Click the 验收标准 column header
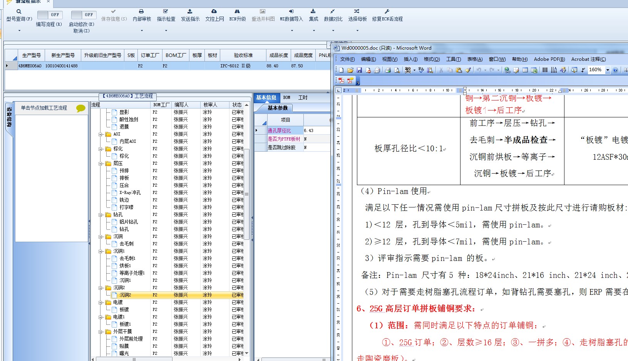Viewport: 628px width, 361px height. [243, 55]
